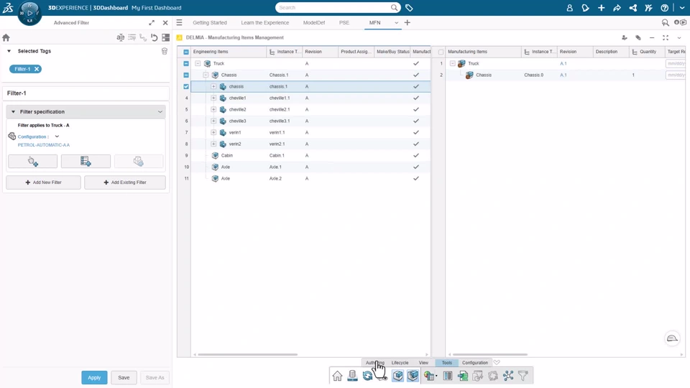Click the bottom toolbar home icon
Image resolution: width=690 pixels, height=388 pixels.
[x=337, y=376]
